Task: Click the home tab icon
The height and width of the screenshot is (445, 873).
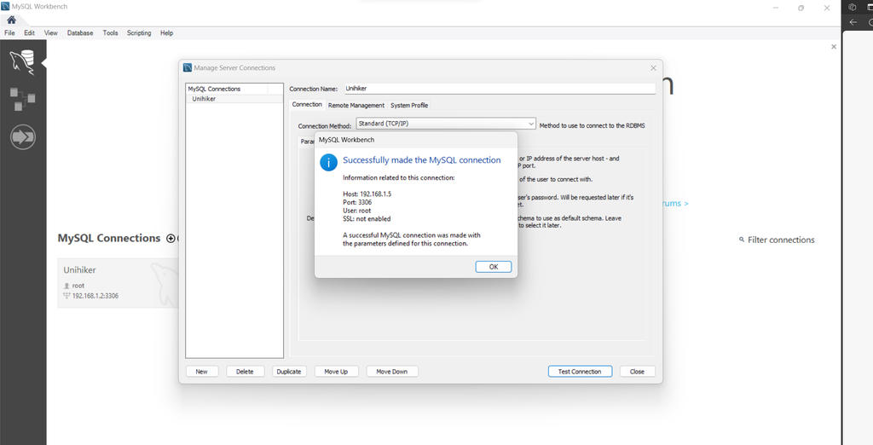Action: point(11,20)
